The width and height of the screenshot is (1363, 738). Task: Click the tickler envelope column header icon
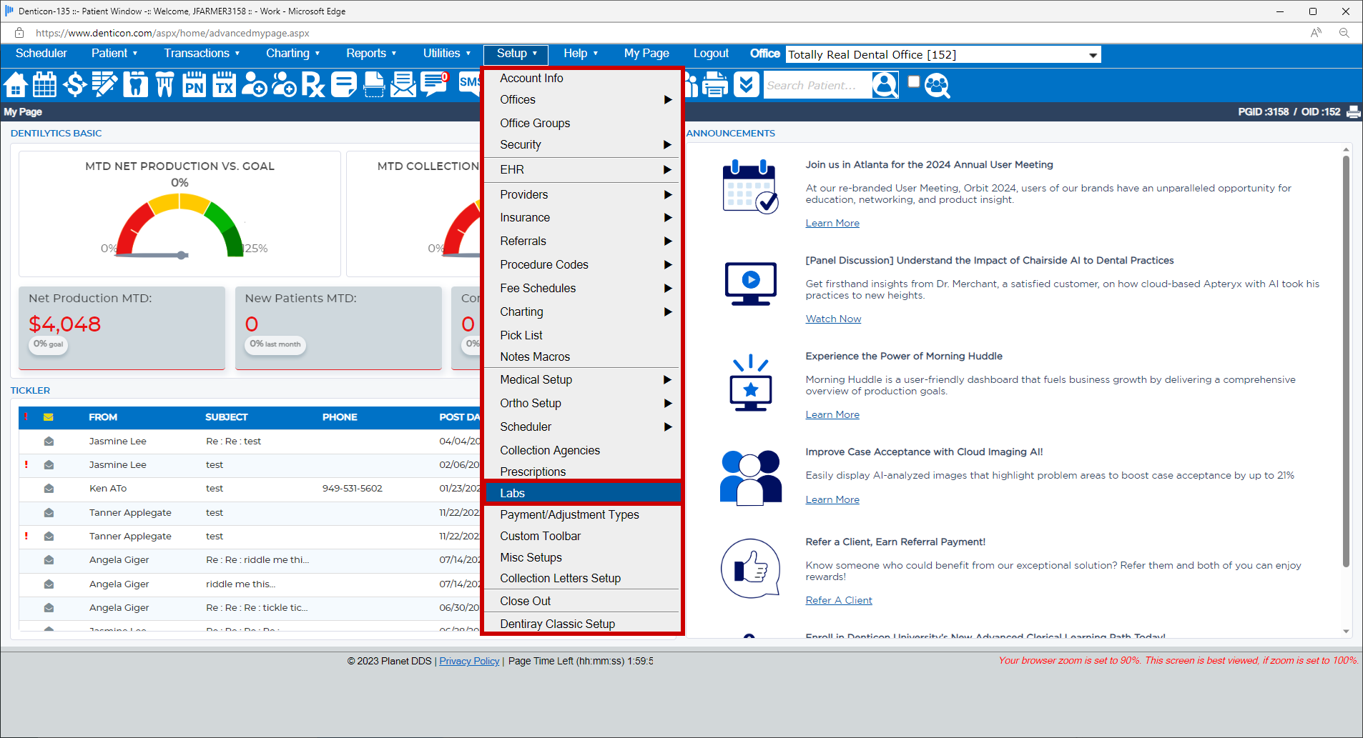click(49, 417)
